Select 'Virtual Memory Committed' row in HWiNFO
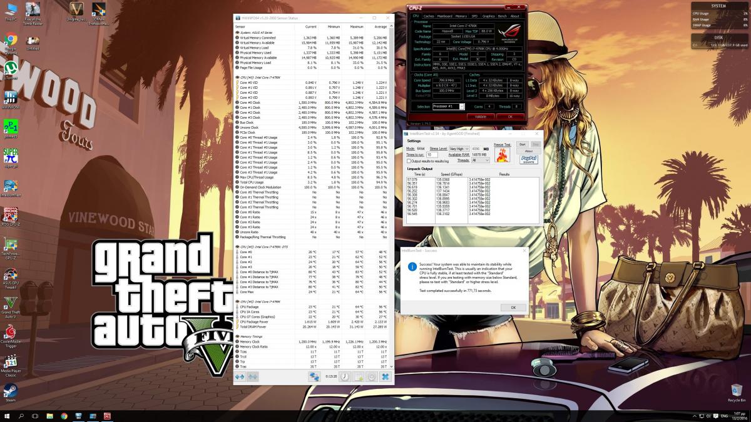Screen dimensions: 751x422 [x=312, y=38]
